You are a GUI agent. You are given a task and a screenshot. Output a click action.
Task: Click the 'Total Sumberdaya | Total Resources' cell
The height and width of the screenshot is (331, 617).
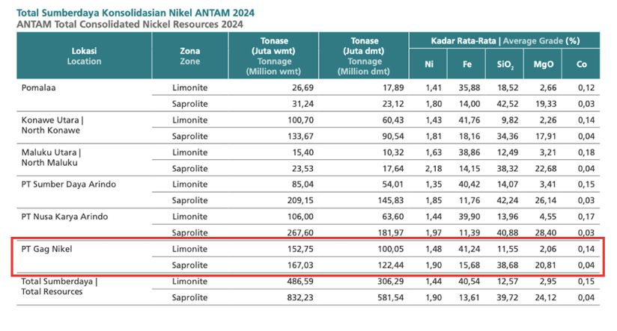(x=59, y=286)
